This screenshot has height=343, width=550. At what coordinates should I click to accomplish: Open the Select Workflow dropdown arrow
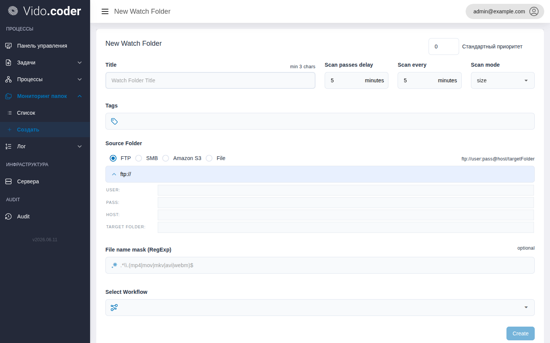coord(526,308)
